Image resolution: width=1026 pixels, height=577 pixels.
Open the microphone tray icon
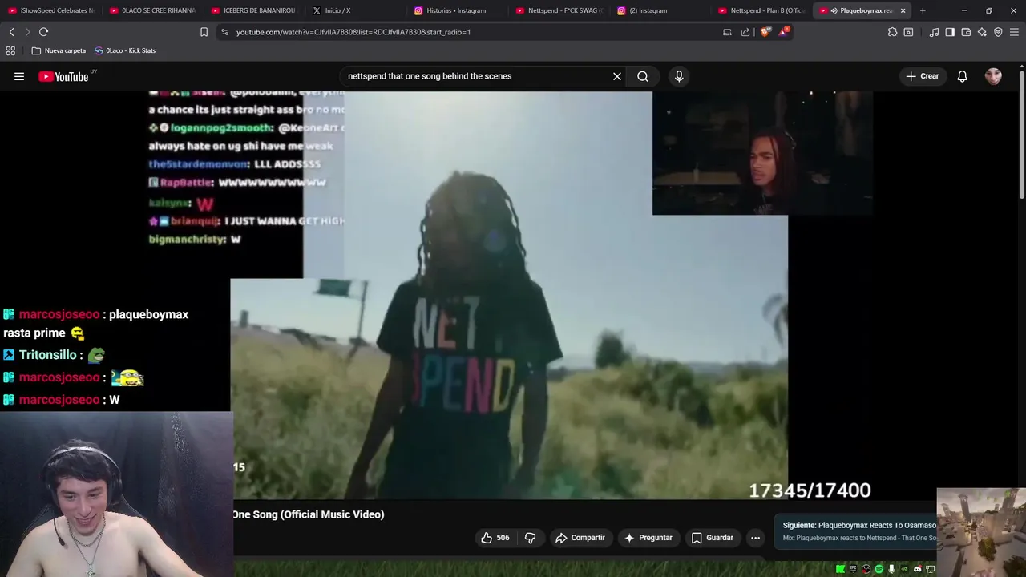(891, 569)
